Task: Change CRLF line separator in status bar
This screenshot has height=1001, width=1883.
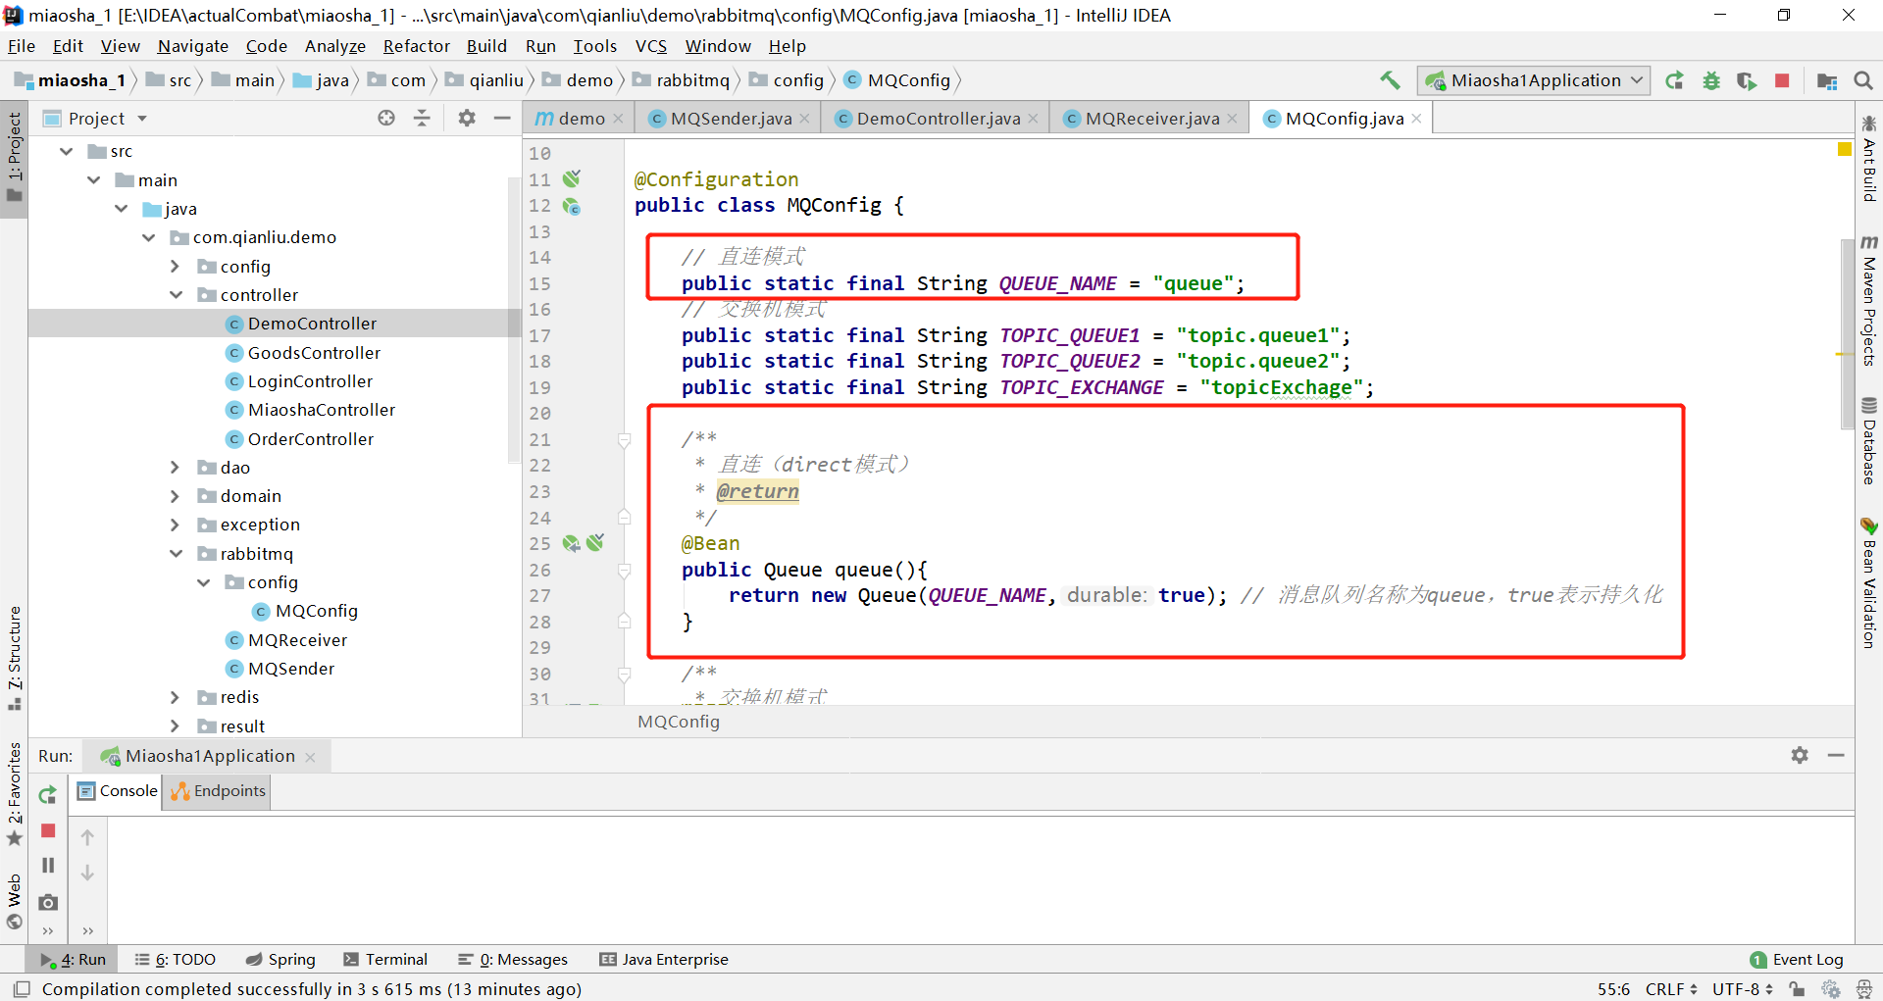Action: [1670, 989]
